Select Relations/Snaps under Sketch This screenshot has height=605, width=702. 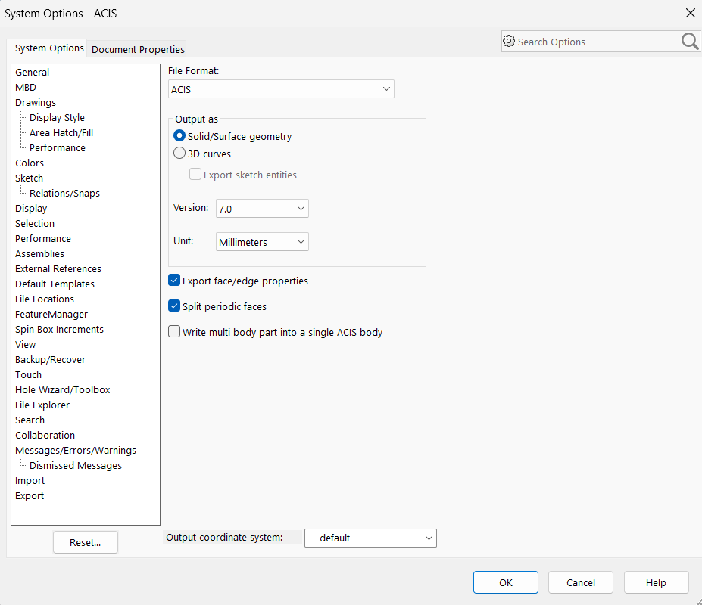64,193
